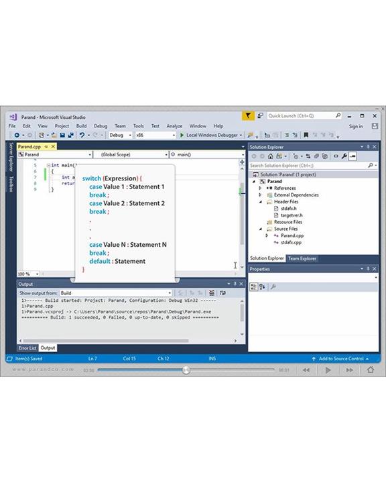This screenshot has width=386, height=483.
Task: Switch to the Team Explorer tab
Action: coord(302,258)
